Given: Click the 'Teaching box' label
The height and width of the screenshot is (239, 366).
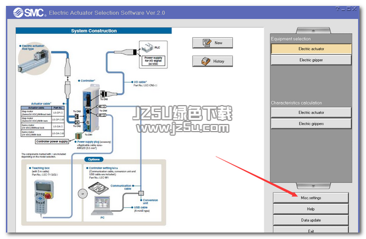Looking at the screenshot, I should (41, 168).
